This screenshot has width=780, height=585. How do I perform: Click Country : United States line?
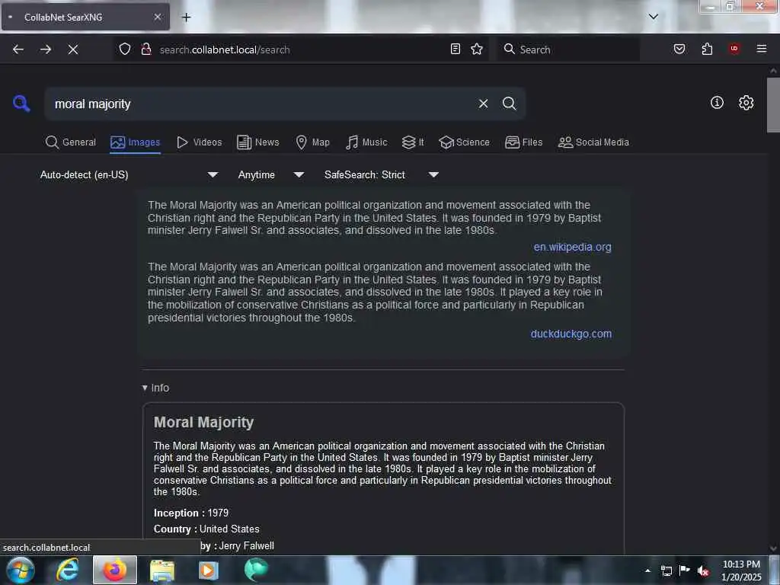pyautogui.click(x=206, y=529)
